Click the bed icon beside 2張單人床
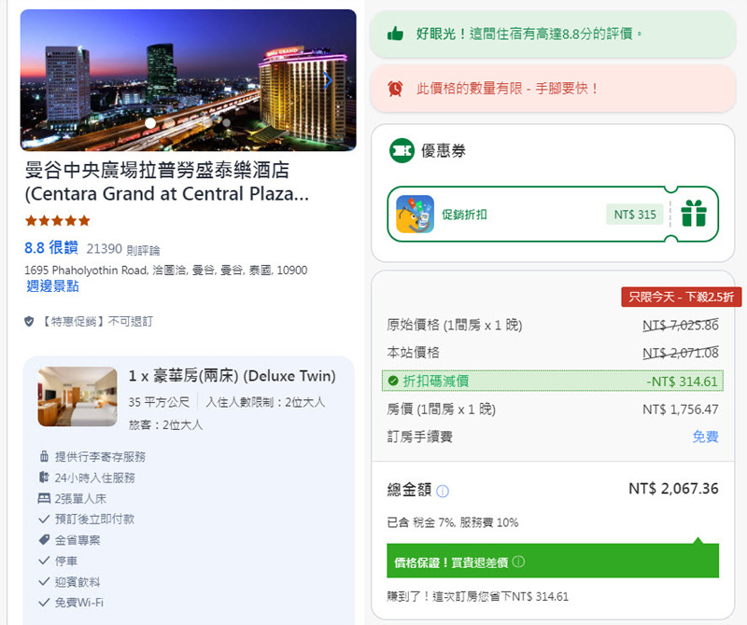 44,498
